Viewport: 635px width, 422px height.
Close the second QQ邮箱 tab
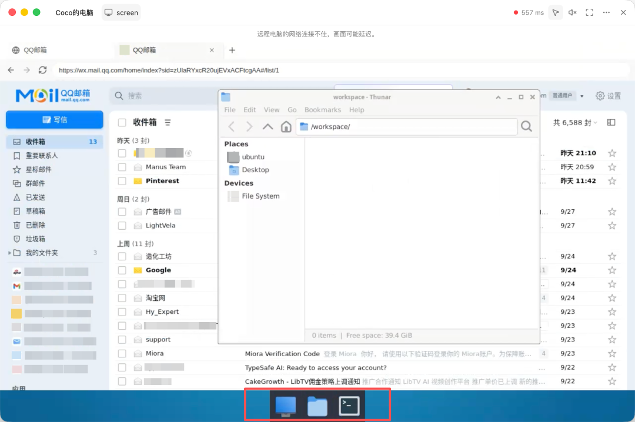click(x=212, y=50)
